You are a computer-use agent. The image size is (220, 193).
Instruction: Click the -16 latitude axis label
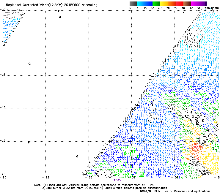[x=3, y=107]
